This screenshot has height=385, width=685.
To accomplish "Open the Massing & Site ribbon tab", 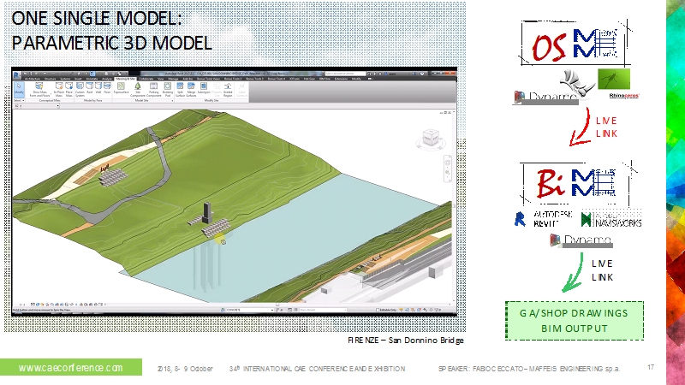I will 124,78.
